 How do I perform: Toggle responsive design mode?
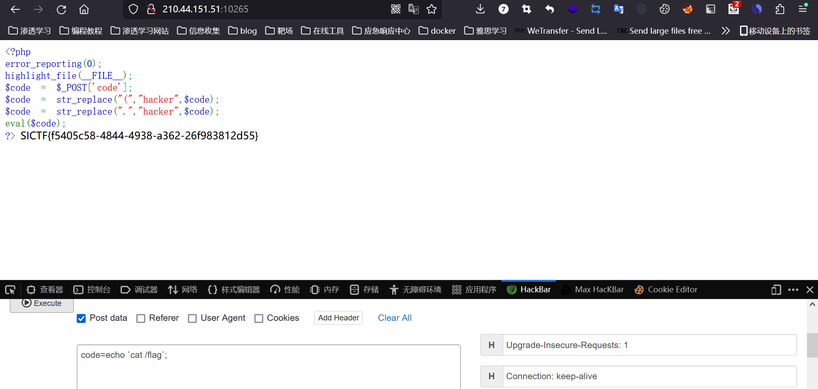click(776, 290)
